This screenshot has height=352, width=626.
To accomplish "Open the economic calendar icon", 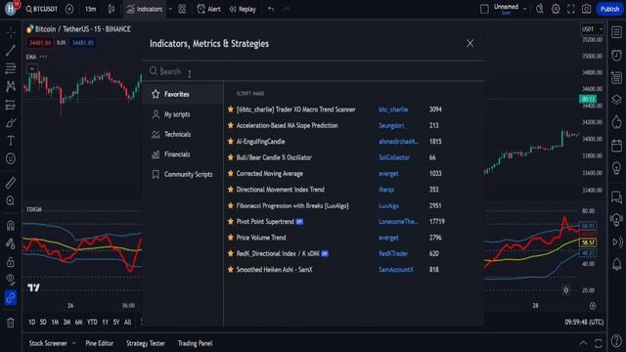I will 617,146.
